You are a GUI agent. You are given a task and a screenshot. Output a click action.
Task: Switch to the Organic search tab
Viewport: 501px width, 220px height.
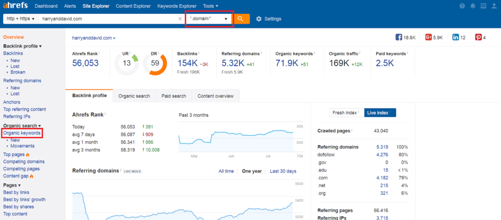click(x=134, y=96)
